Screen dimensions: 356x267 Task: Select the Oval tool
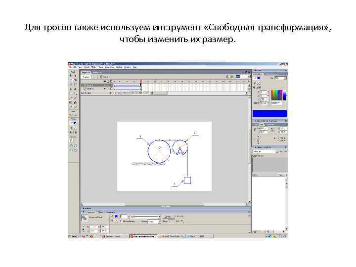(x=71, y=93)
